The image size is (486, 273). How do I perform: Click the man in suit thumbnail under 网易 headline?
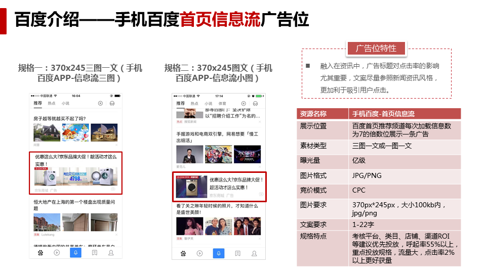190,154
